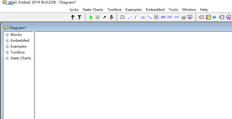Insert a constant block (1 icon)
The width and height of the screenshot is (232, 119).
click(x=123, y=17)
